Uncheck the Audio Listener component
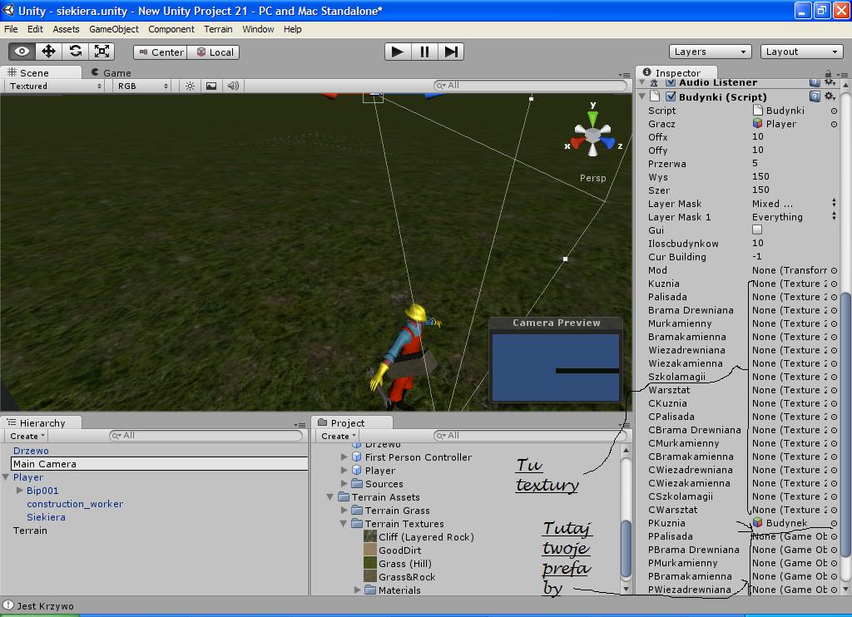This screenshot has height=617, width=852. 671,82
